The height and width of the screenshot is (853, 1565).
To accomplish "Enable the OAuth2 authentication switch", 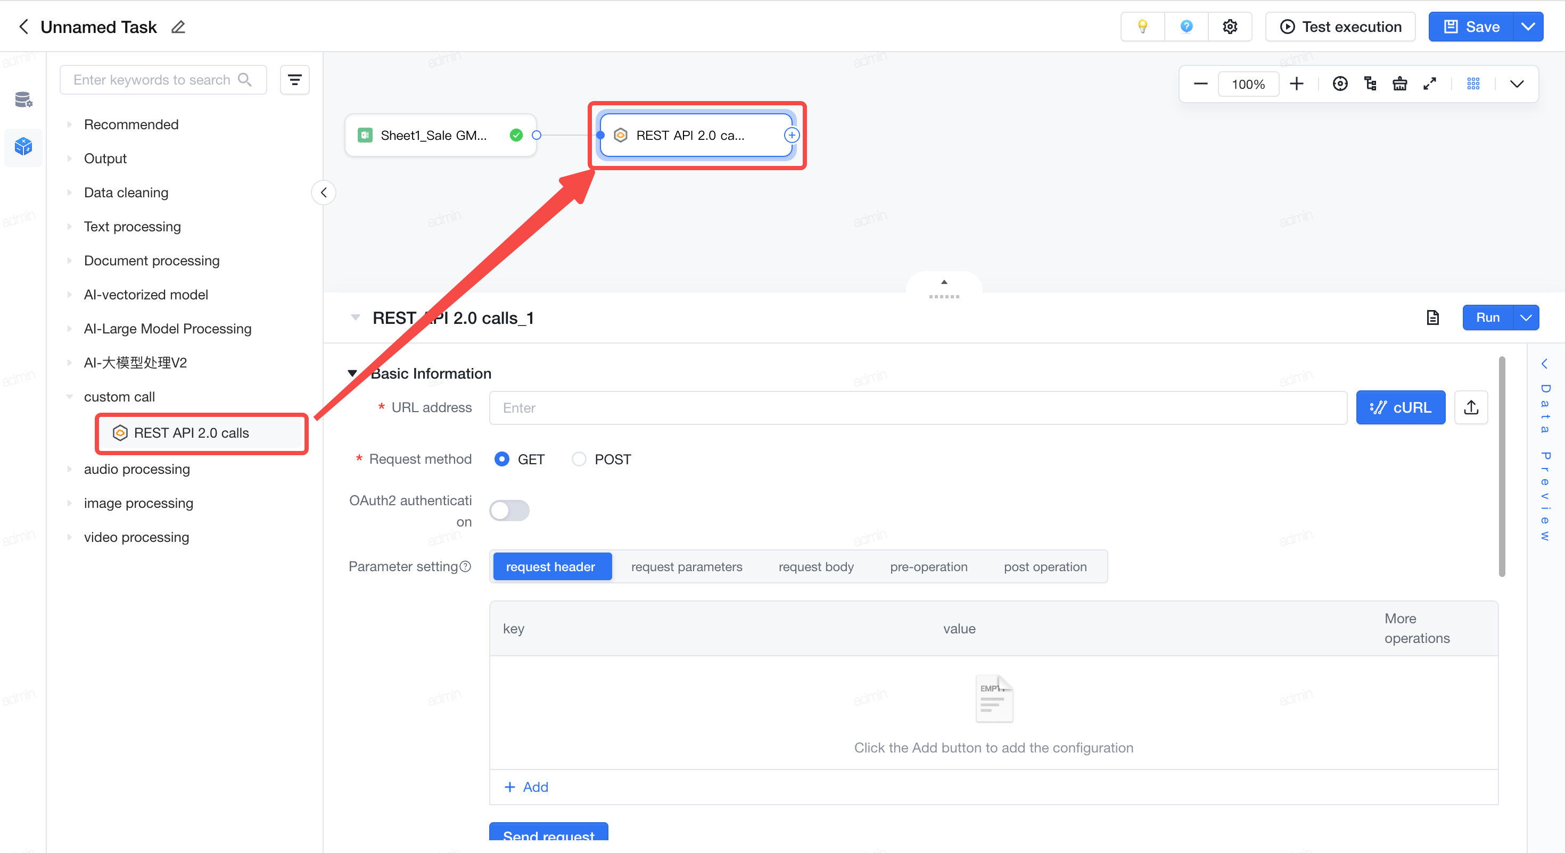I will click(509, 511).
